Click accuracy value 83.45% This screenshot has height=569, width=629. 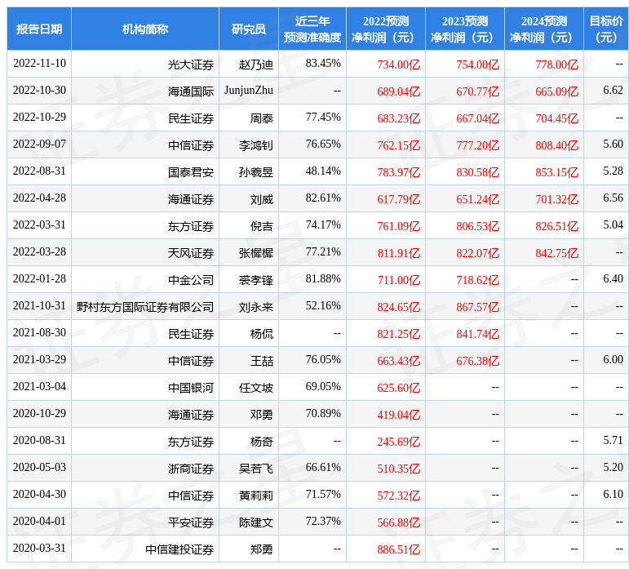(323, 64)
